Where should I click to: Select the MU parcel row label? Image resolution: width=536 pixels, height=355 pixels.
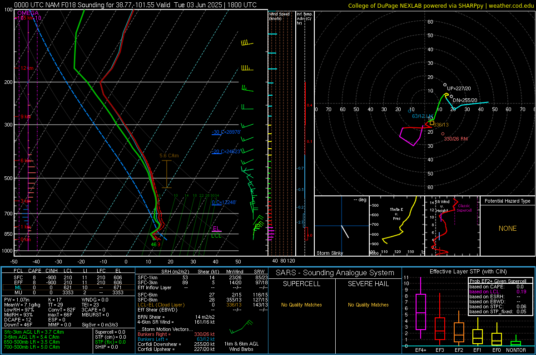tap(18, 292)
